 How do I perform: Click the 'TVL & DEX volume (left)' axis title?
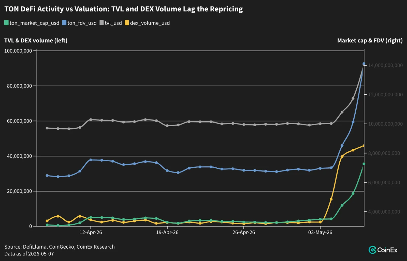(x=36, y=41)
